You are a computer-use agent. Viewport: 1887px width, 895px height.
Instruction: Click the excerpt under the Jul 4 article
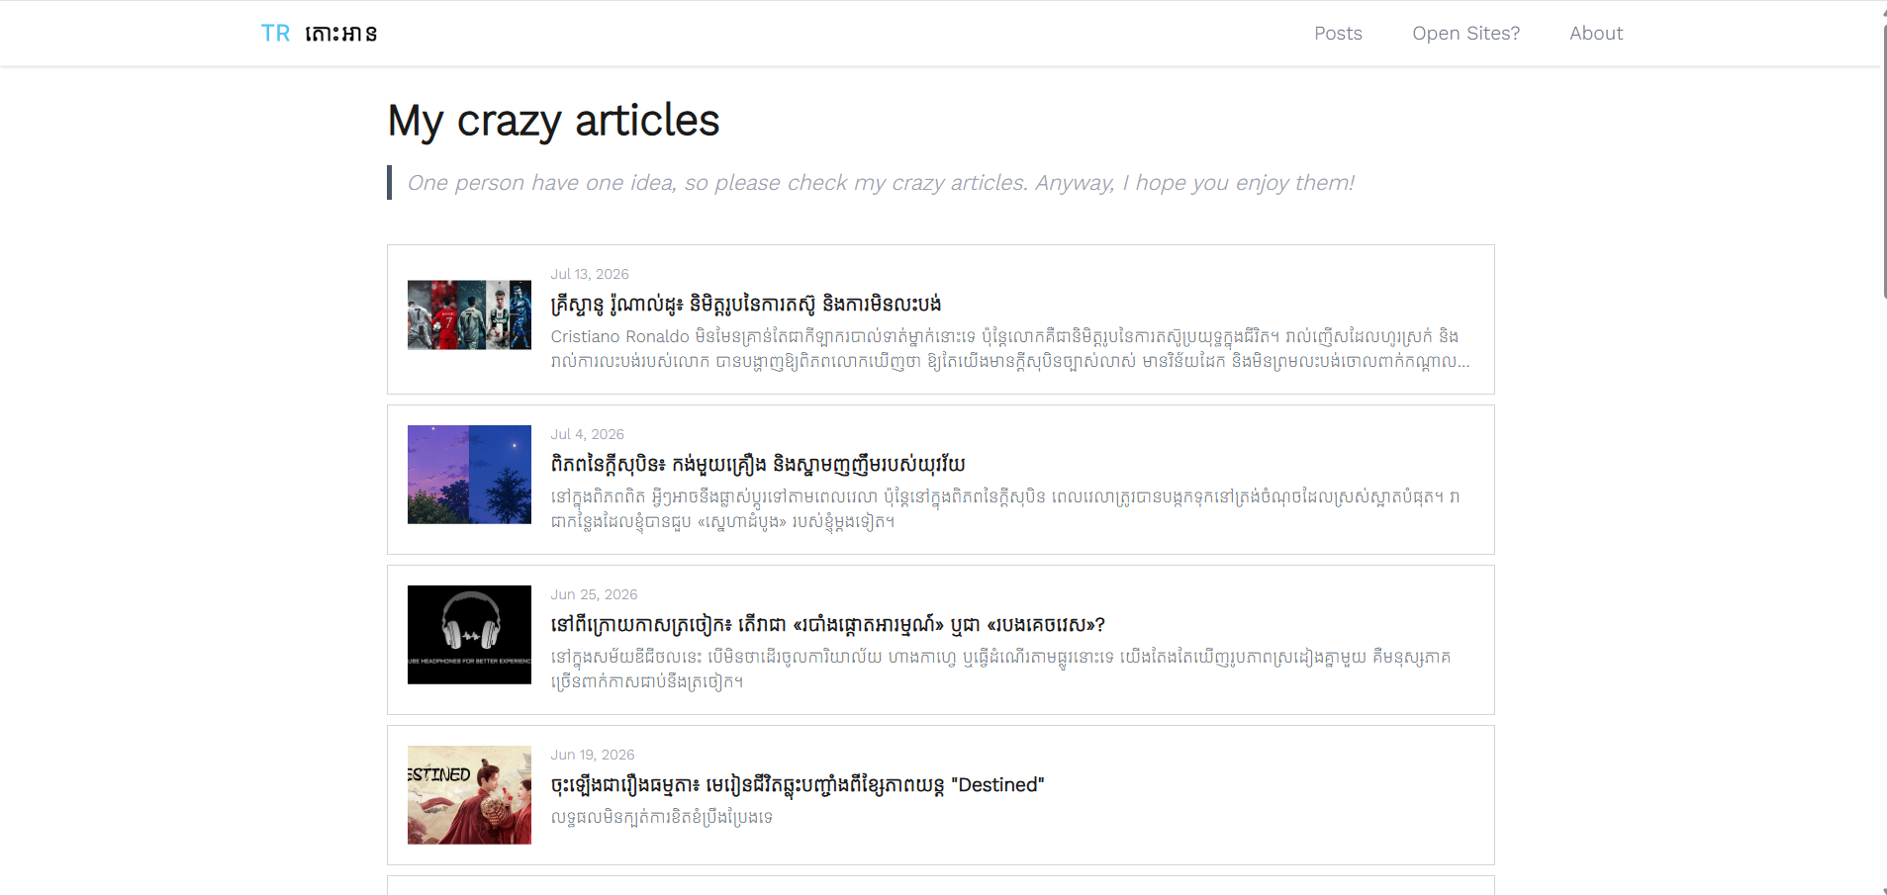tap(1005, 509)
